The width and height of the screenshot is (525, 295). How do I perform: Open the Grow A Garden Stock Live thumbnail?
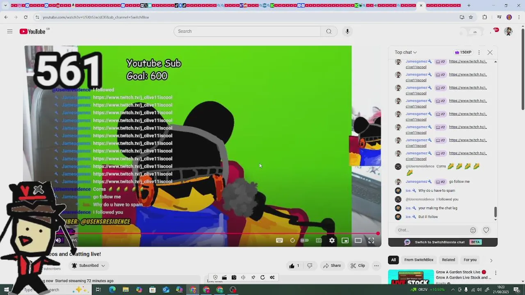click(411, 277)
